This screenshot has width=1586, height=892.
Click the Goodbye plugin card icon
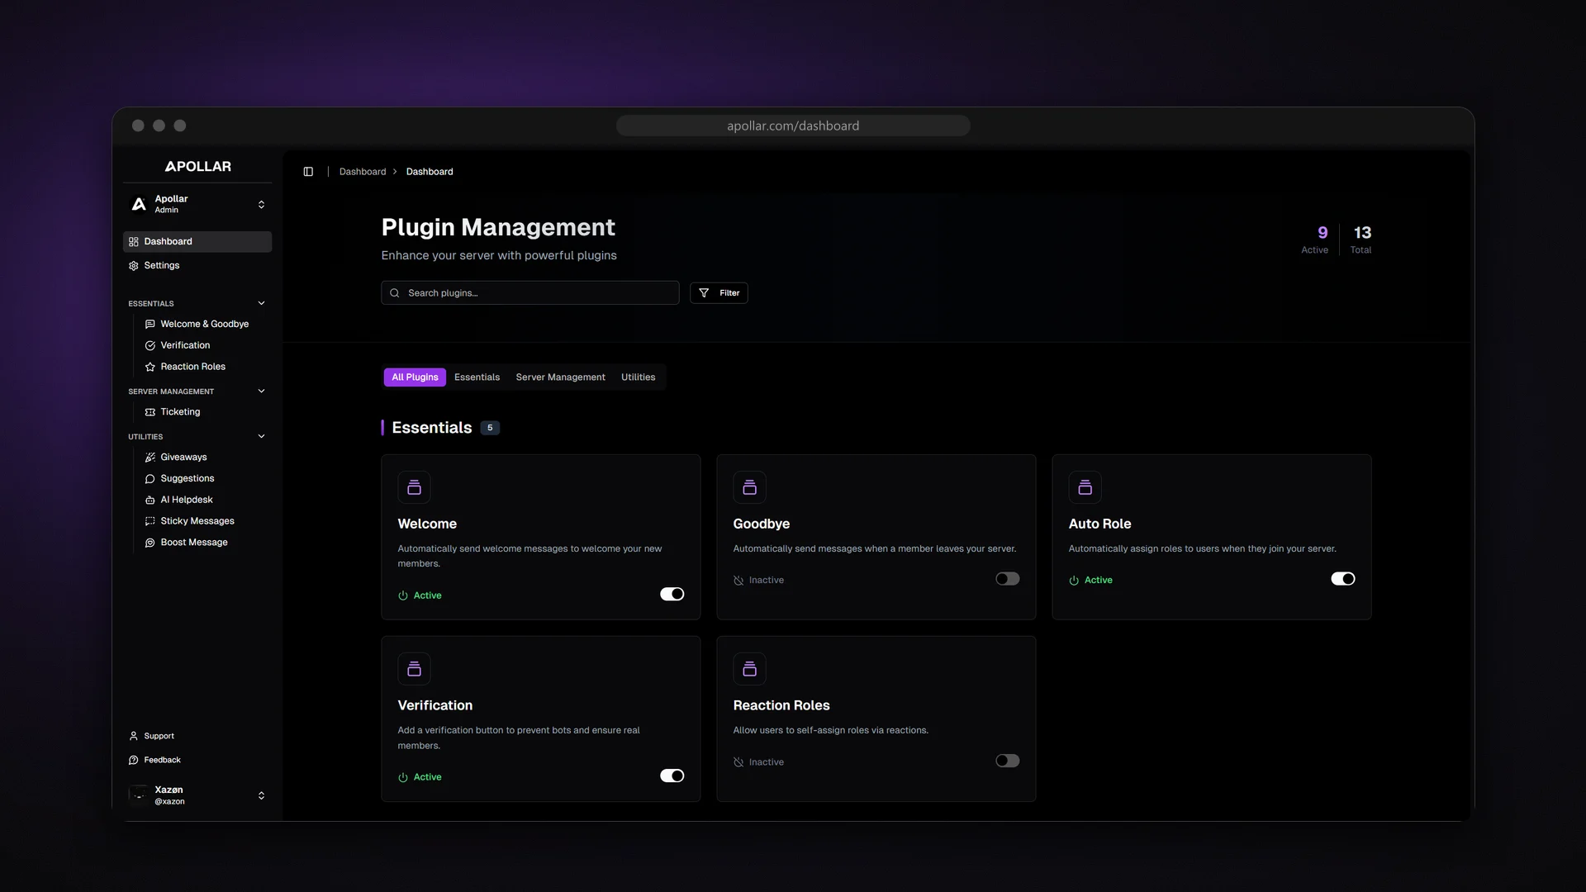749,487
